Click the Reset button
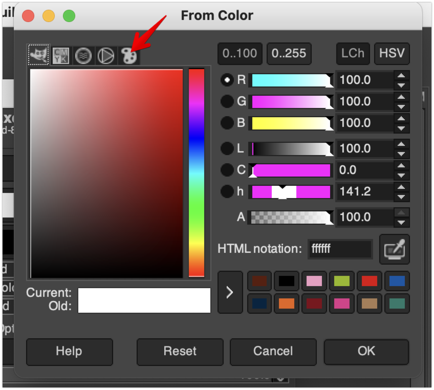The image size is (434, 390). (x=180, y=352)
